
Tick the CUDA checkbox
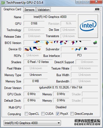(x=43, y=114)
